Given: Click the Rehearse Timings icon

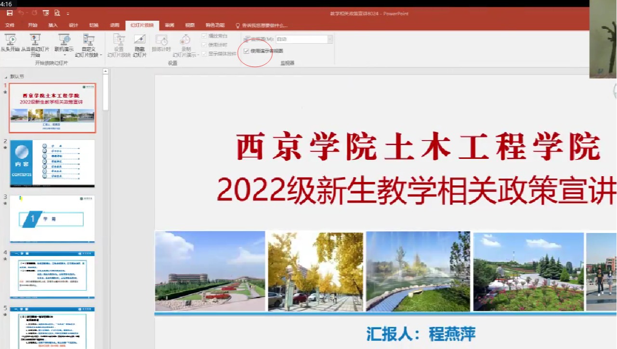Looking at the screenshot, I should pos(161,40).
